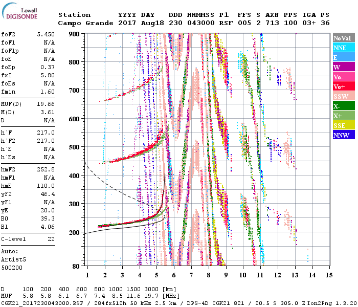This screenshot has width=358, height=307.
Task: Click the hmF2 value 252.8
Action: coord(46,169)
